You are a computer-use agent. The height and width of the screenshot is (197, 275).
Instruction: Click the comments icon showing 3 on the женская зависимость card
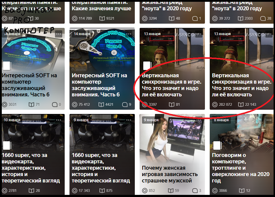click(195, 191)
